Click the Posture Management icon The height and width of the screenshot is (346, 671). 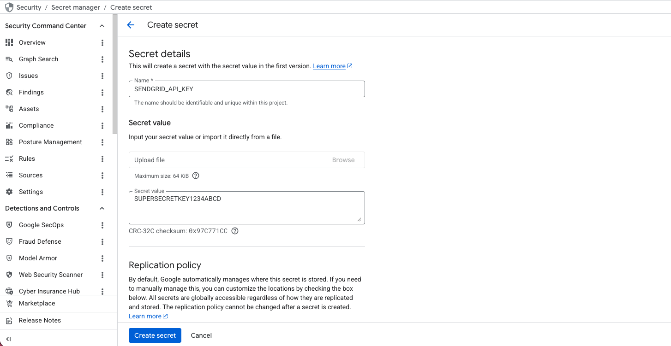click(9, 142)
